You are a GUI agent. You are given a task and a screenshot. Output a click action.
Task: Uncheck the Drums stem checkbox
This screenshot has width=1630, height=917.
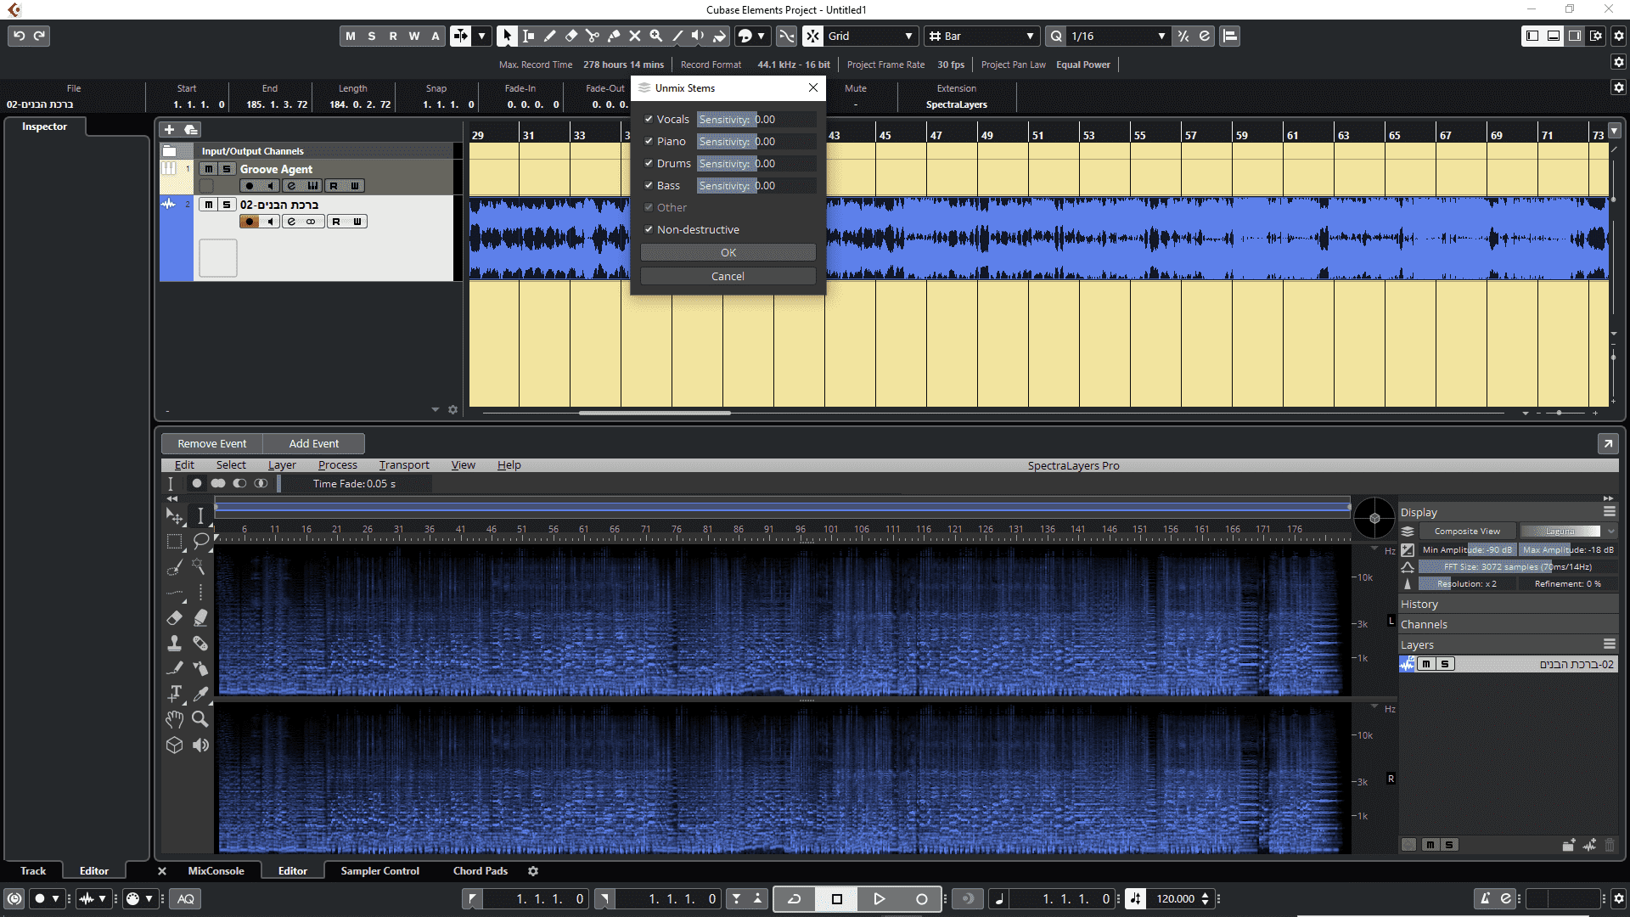pyautogui.click(x=649, y=163)
